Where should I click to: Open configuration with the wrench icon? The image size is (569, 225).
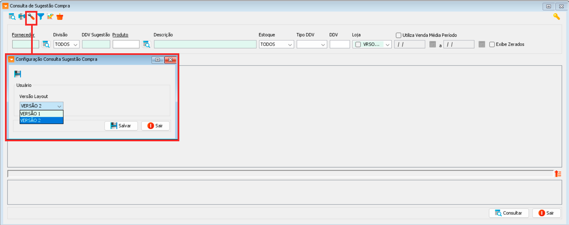pyautogui.click(x=31, y=17)
